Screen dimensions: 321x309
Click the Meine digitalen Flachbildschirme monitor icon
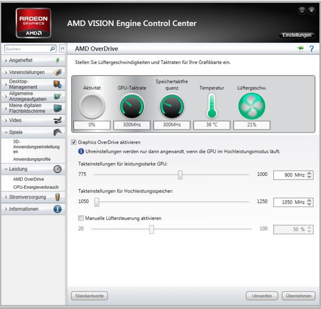click(57, 108)
